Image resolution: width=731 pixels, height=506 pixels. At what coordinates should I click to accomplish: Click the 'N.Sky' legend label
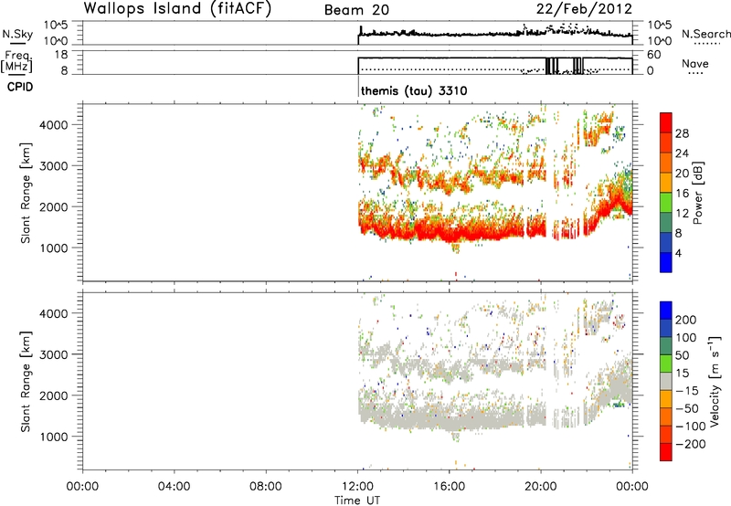point(17,34)
